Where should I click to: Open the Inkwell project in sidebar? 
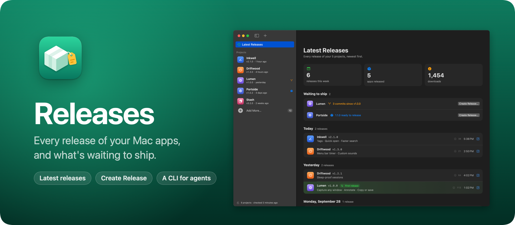pyautogui.click(x=265, y=60)
